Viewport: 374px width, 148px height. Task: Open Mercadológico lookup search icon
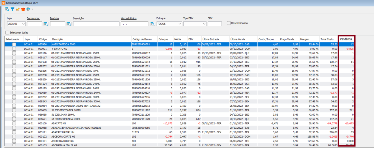pos(152,24)
